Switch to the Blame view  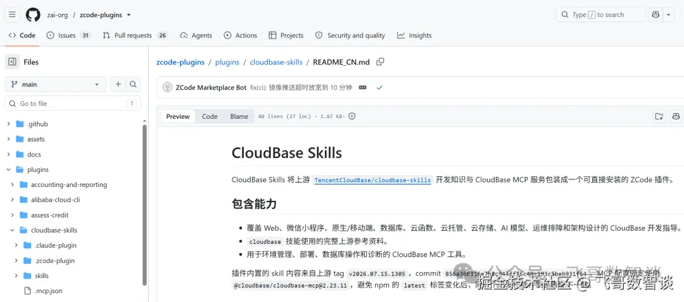pos(239,116)
